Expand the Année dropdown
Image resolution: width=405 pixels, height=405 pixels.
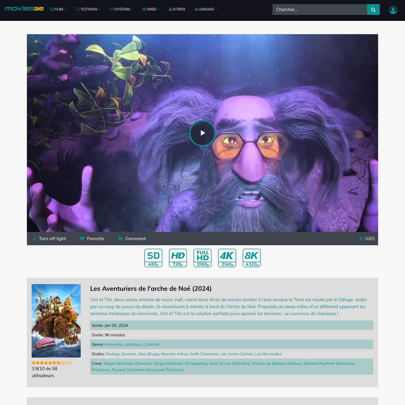coord(151,9)
